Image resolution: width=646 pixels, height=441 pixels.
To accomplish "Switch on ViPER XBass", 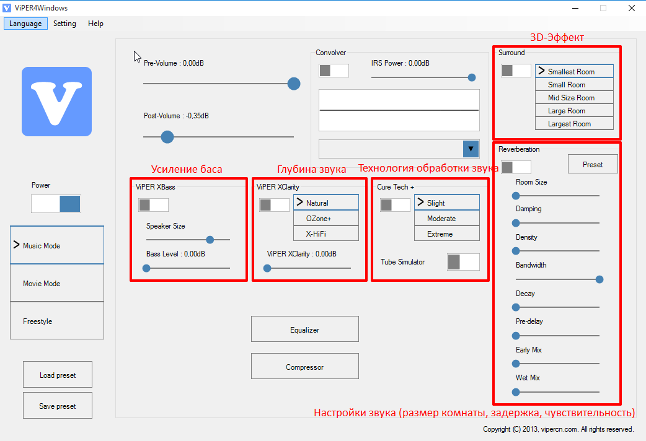I will (153, 204).
